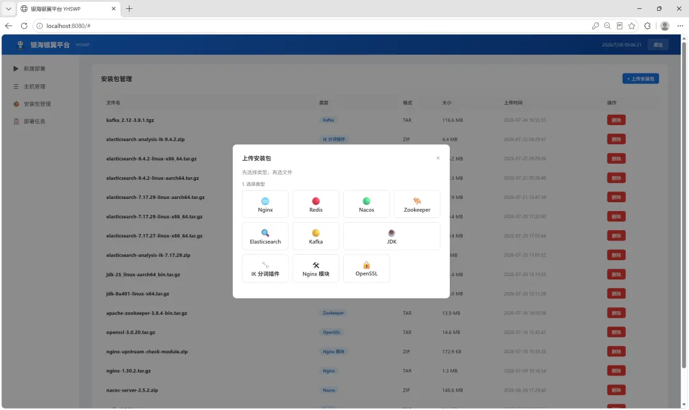Image resolution: width=689 pixels, height=410 pixels.
Task: Delete elasticsearch-analysis-ik-9.4.2.zip package
Action: click(x=616, y=139)
